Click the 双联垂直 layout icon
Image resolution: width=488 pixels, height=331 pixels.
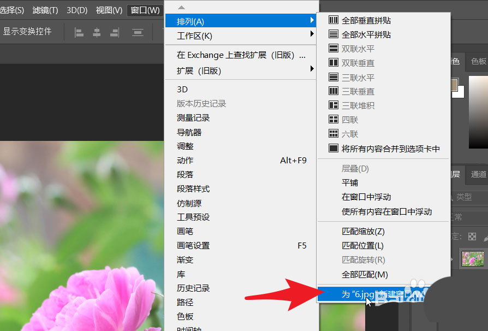334,63
